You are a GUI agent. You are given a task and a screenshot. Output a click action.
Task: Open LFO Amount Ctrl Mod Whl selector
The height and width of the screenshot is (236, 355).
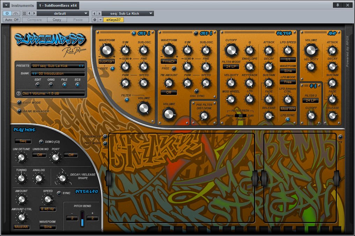pyautogui.click(x=288, y=109)
